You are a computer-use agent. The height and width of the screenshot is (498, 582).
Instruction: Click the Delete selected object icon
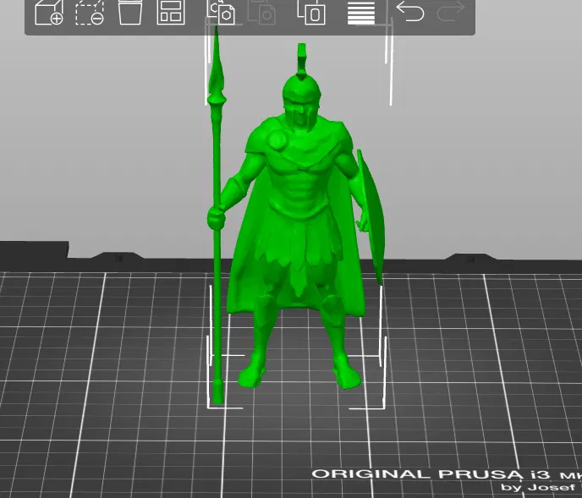point(90,13)
